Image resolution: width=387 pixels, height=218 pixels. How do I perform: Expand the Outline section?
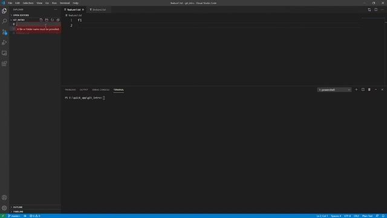[x=35, y=207]
